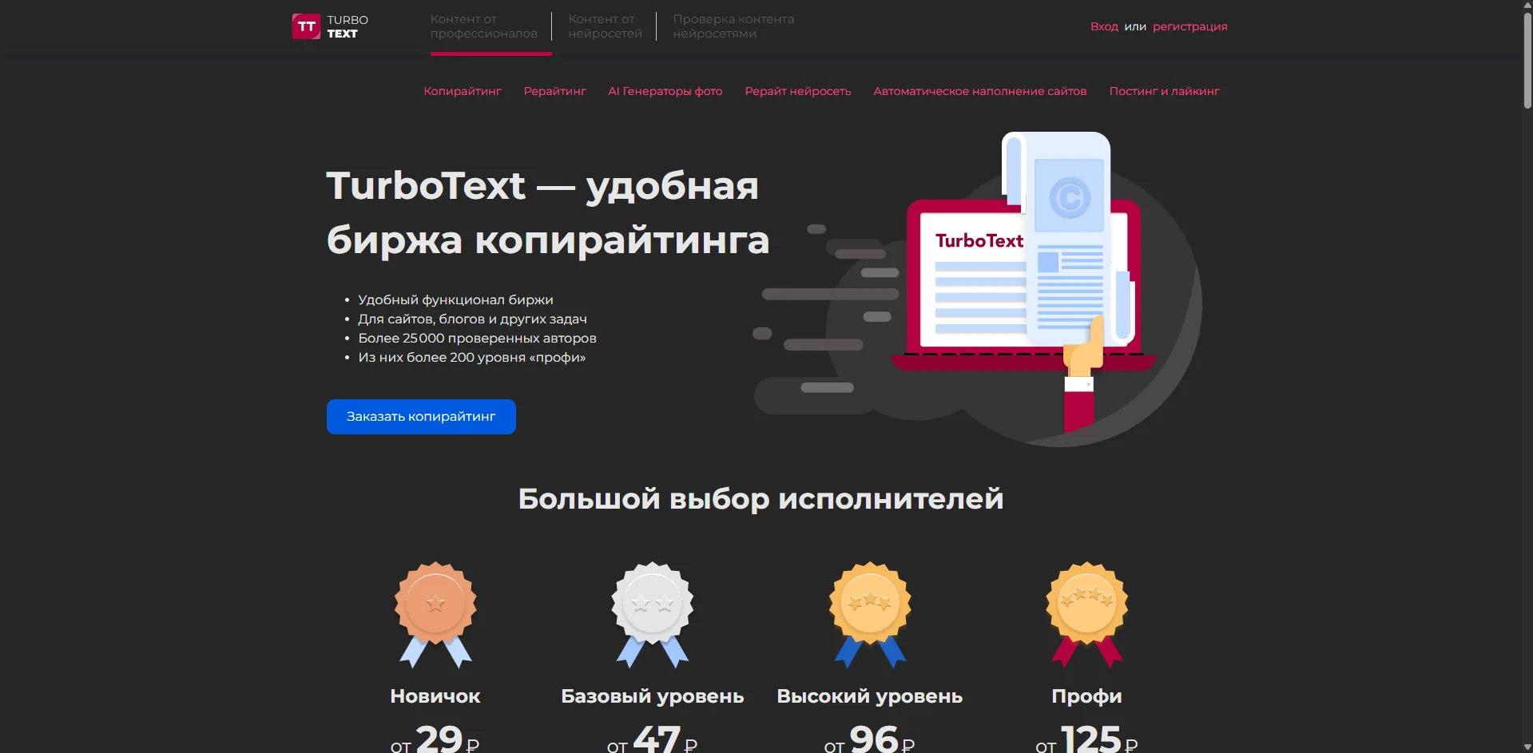
Task: Open AI Генераторы фото page
Action: (665, 91)
